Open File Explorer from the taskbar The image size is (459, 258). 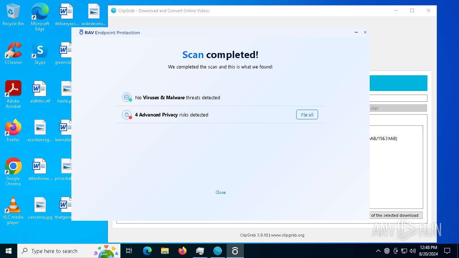(165, 251)
